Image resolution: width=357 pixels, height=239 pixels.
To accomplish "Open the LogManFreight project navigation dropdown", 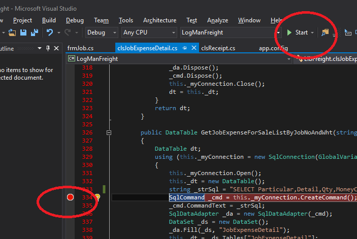I will coord(179,59).
